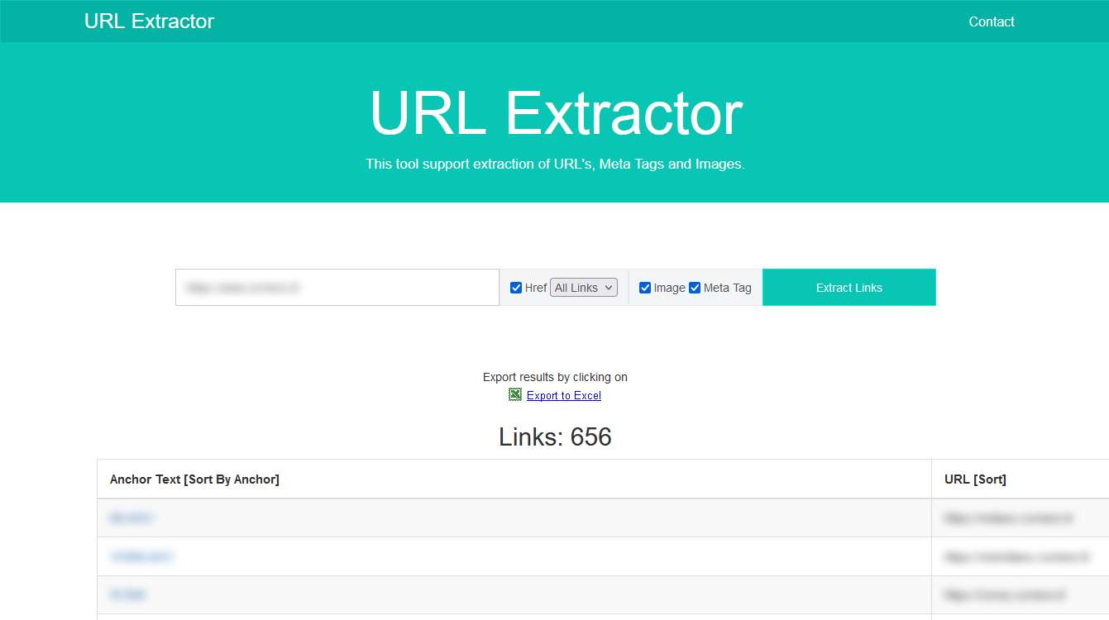Open the third blurred anchor link in the table
The height and width of the screenshot is (620, 1109).
point(128,595)
